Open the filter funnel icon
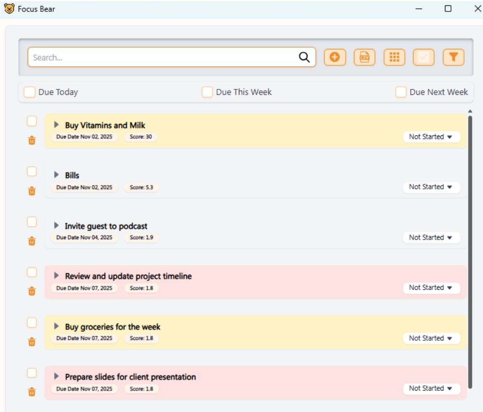Image resolution: width=483 pixels, height=412 pixels. click(x=454, y=57)
